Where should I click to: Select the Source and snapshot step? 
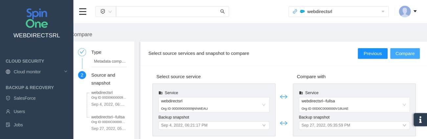click(103, 79)
